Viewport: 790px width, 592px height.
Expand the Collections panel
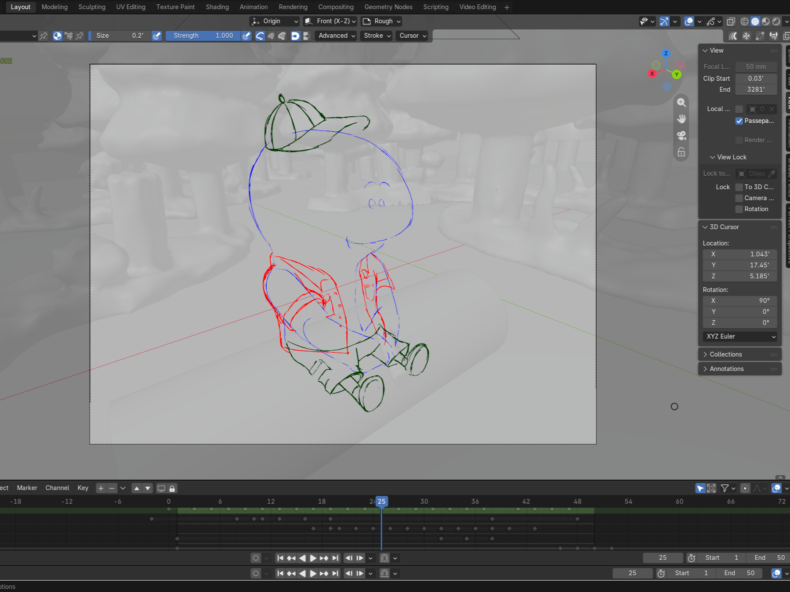pyautogui.click(x=740, y=354)
